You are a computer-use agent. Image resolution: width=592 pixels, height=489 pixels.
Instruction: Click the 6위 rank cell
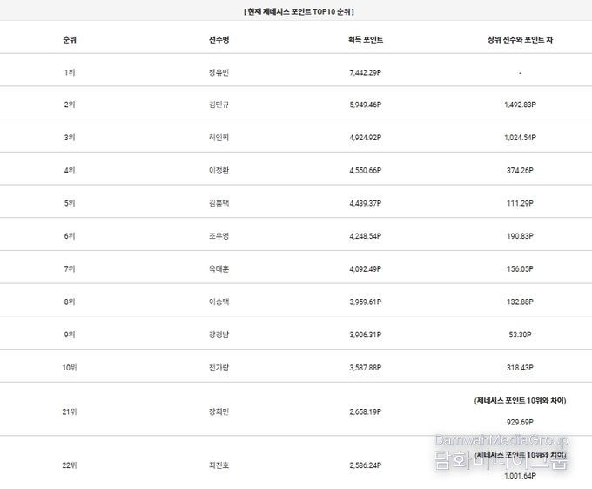point(70,236)
